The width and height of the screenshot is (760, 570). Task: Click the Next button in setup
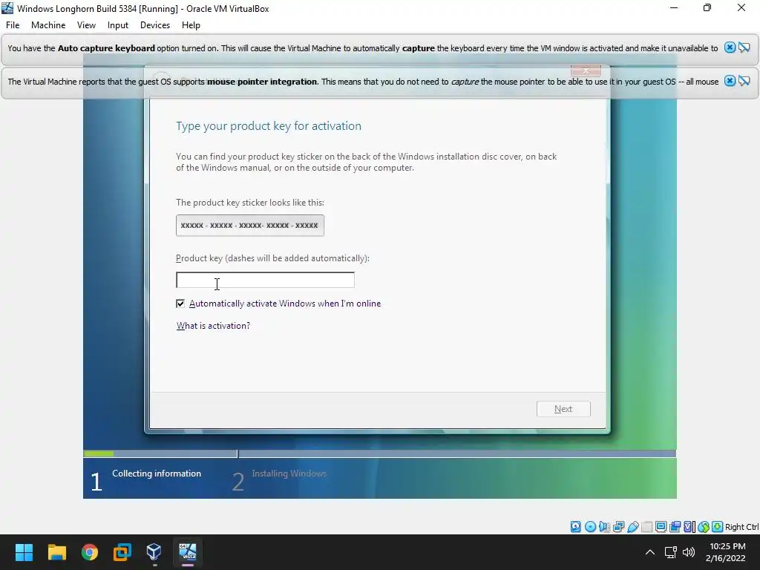pyautogui.click(x=563, y=409)
